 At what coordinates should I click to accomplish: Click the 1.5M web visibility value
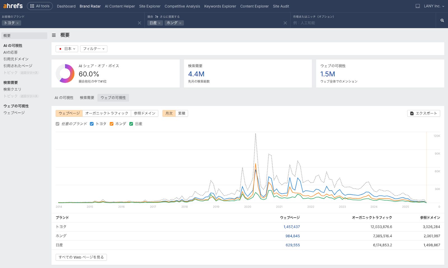328,74
